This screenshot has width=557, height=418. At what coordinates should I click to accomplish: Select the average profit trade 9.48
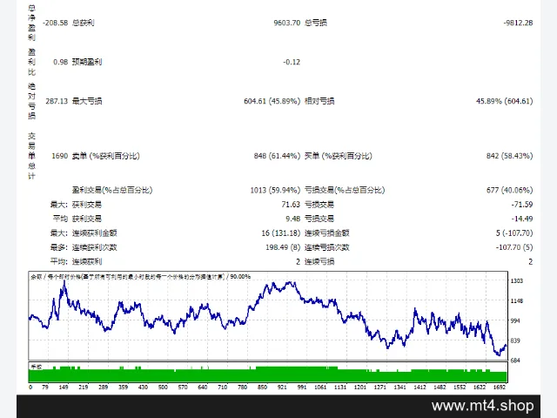[x=292, y=219]
